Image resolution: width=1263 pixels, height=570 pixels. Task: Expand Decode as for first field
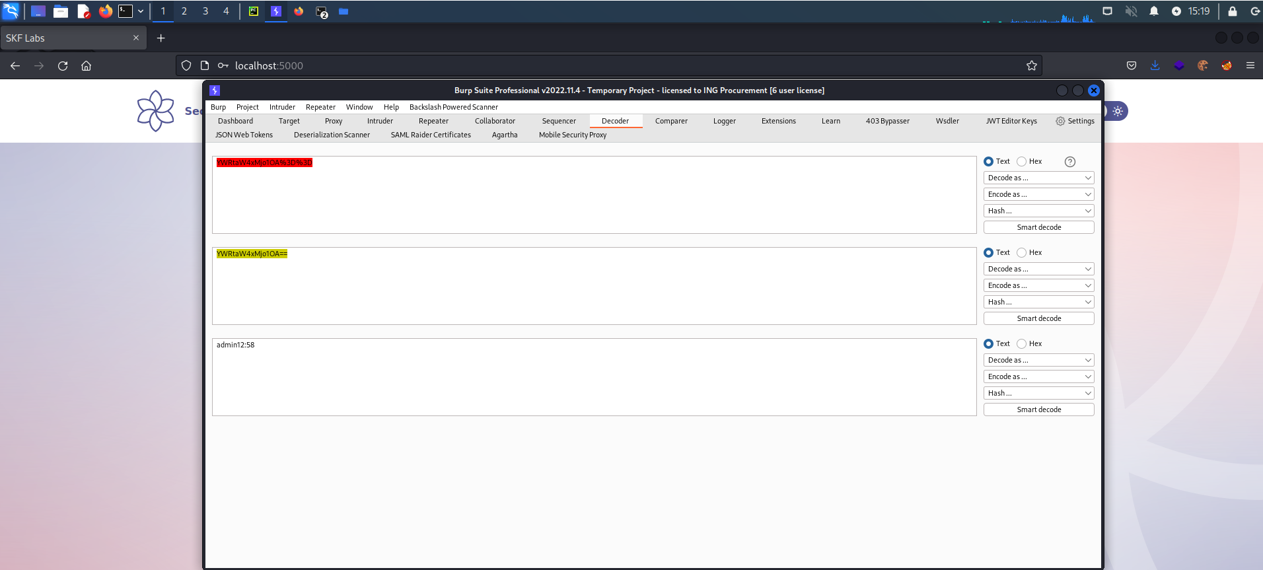[x=1039, y=178]
